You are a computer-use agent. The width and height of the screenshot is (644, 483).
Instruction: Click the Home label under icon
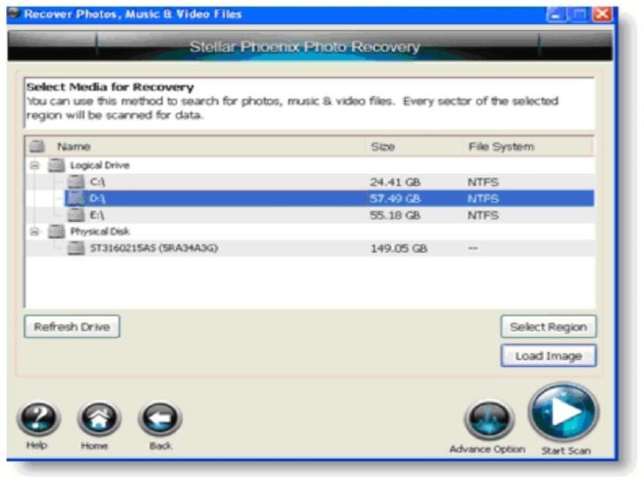(x=94, y=446)
